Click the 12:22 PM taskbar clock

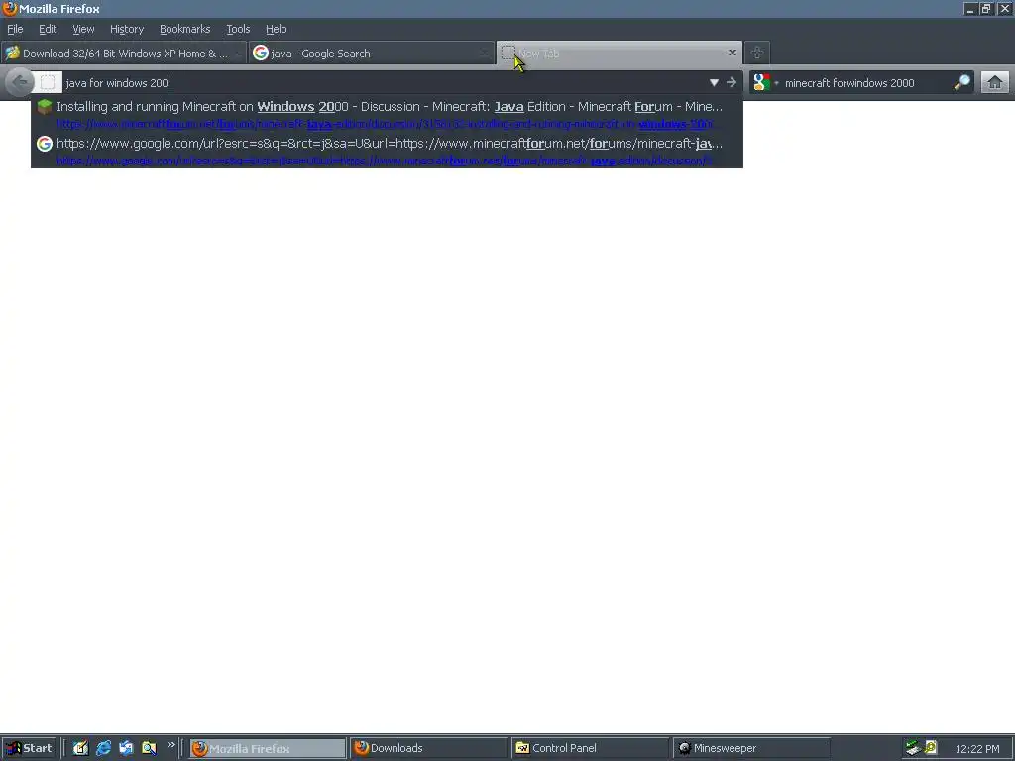976,749
